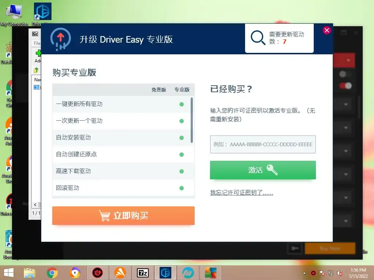Open the red gear Driver Updater taskbar icon
Image resolution: width=374 pixels, height=280 pixels.
98,273
